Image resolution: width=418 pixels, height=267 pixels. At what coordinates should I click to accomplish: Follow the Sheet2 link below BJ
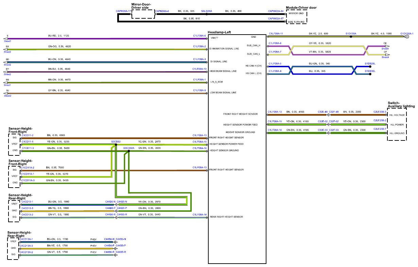click(7, 96)
